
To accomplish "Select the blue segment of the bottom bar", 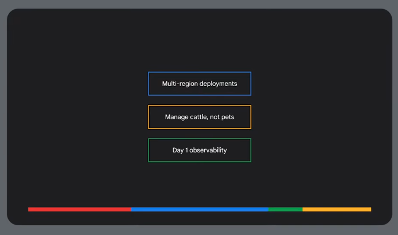I will coord(199,209).
